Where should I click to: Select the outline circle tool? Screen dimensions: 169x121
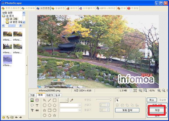[50, 105]
